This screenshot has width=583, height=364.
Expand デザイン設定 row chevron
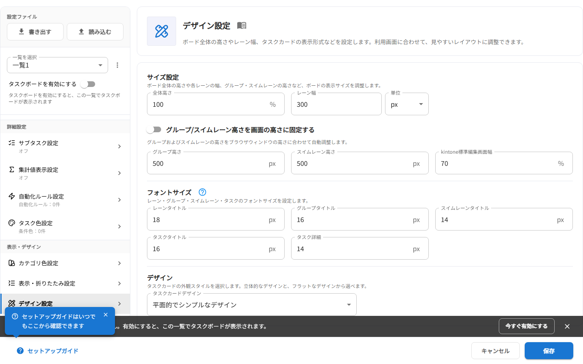point(119,304)
